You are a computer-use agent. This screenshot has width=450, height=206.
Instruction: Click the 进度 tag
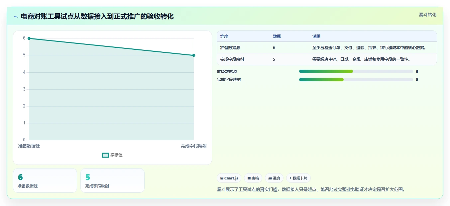click(x=274, y=178)
